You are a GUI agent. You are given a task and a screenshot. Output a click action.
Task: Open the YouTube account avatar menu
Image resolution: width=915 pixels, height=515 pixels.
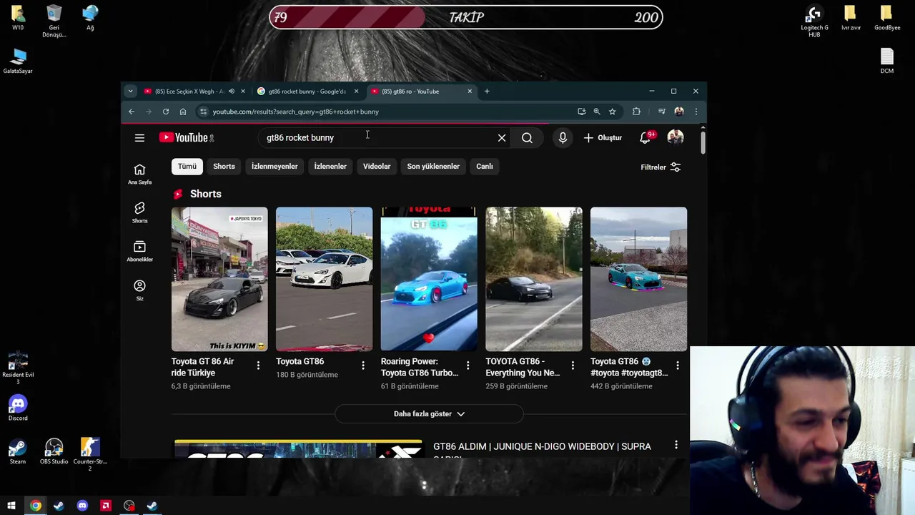point(676,137)
